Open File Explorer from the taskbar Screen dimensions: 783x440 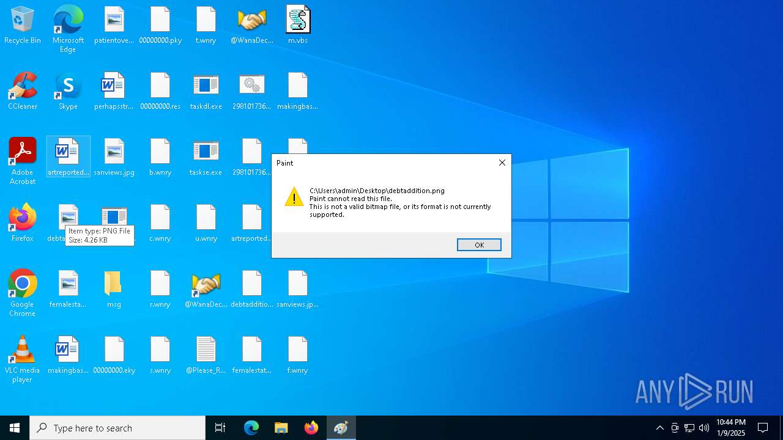(281, 428)
